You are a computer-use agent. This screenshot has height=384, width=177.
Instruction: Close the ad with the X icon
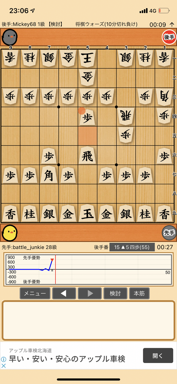(x=4, y=366)
